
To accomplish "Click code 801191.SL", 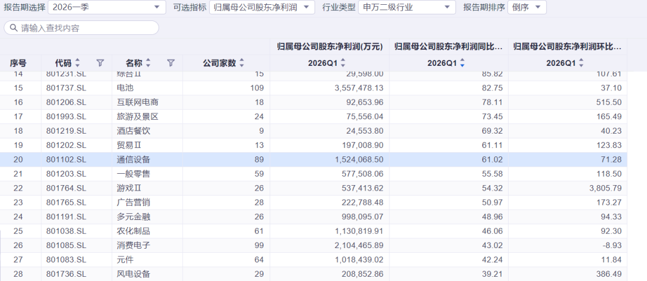I will click(x=66, y=217).
